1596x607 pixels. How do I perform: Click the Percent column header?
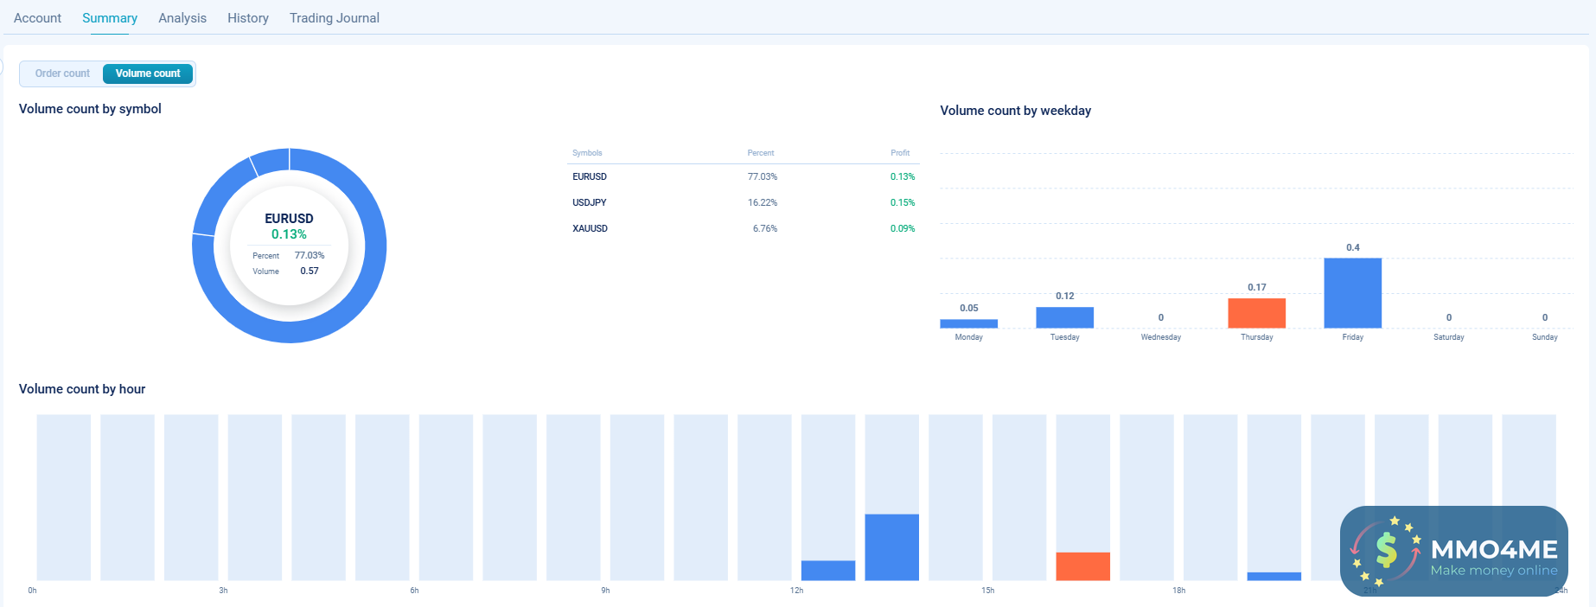tap(761, 153)
